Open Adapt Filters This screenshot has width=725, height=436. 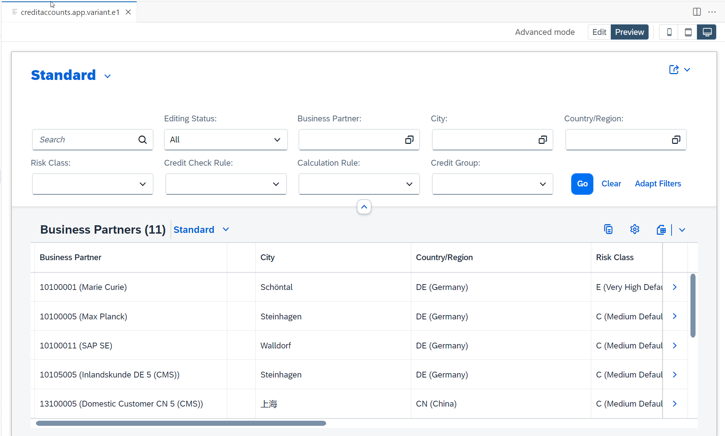point(658,184)
